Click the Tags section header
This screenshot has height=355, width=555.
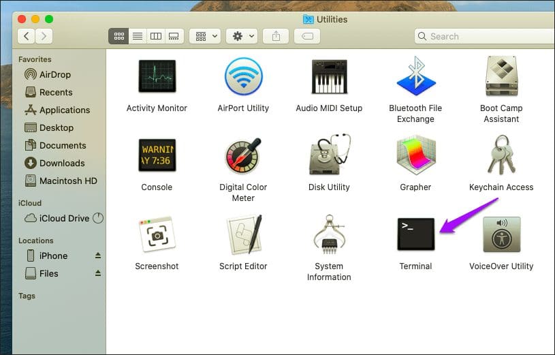tap(27, 296)
